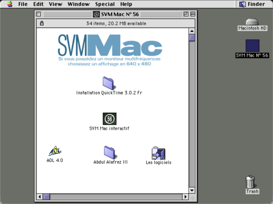Open the File menu
The image size is (273, 204).
pos(23,4)
